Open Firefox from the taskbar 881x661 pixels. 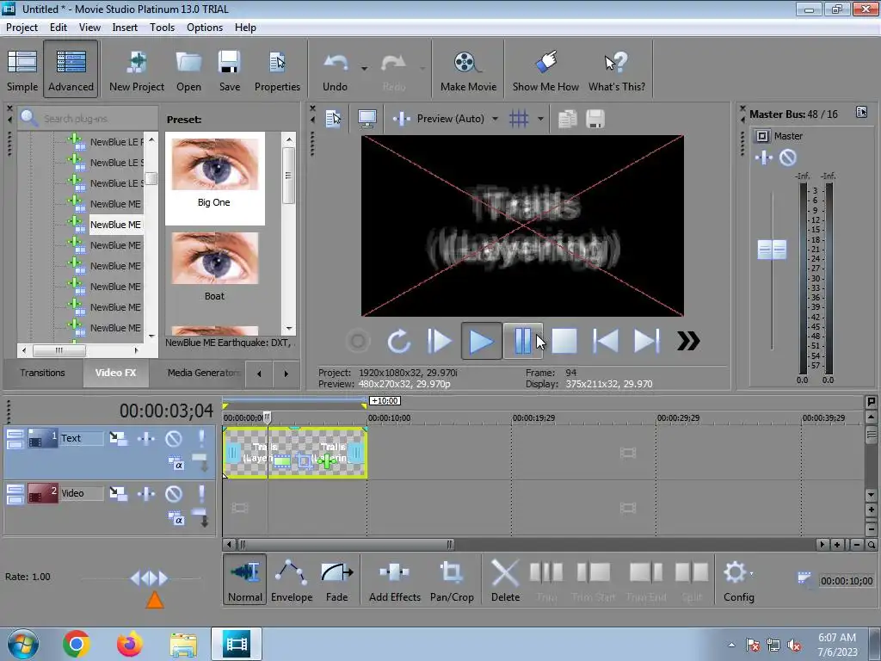point(129,644)
